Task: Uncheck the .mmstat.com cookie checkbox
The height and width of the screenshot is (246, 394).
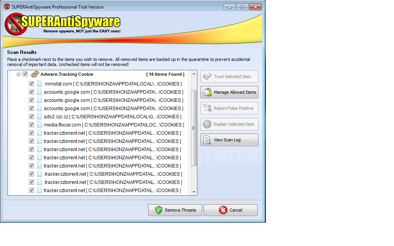Action: point(31,84)
